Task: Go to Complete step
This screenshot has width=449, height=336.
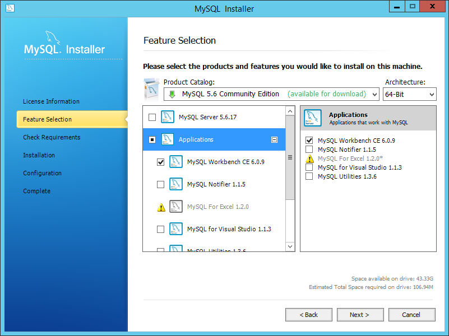Action: (x=36, y=191)
